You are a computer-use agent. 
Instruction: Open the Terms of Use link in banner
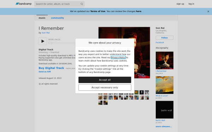coord(98,11)
